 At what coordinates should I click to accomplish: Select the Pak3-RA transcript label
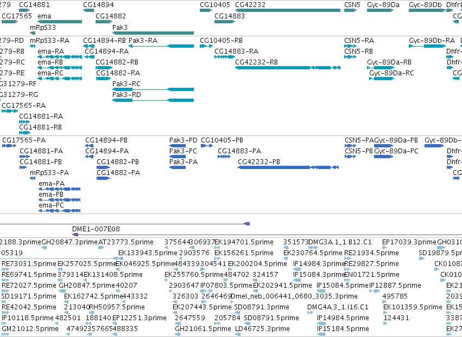coord(143,40)
